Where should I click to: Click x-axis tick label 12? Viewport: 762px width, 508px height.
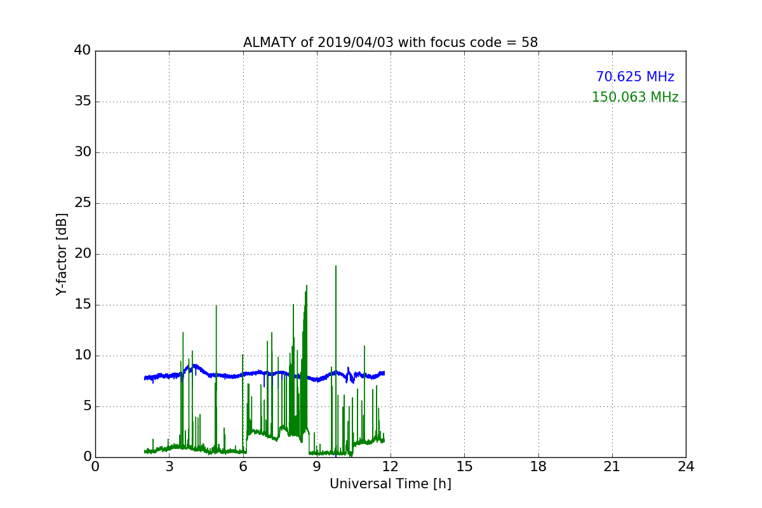click(x=391, y=467)
